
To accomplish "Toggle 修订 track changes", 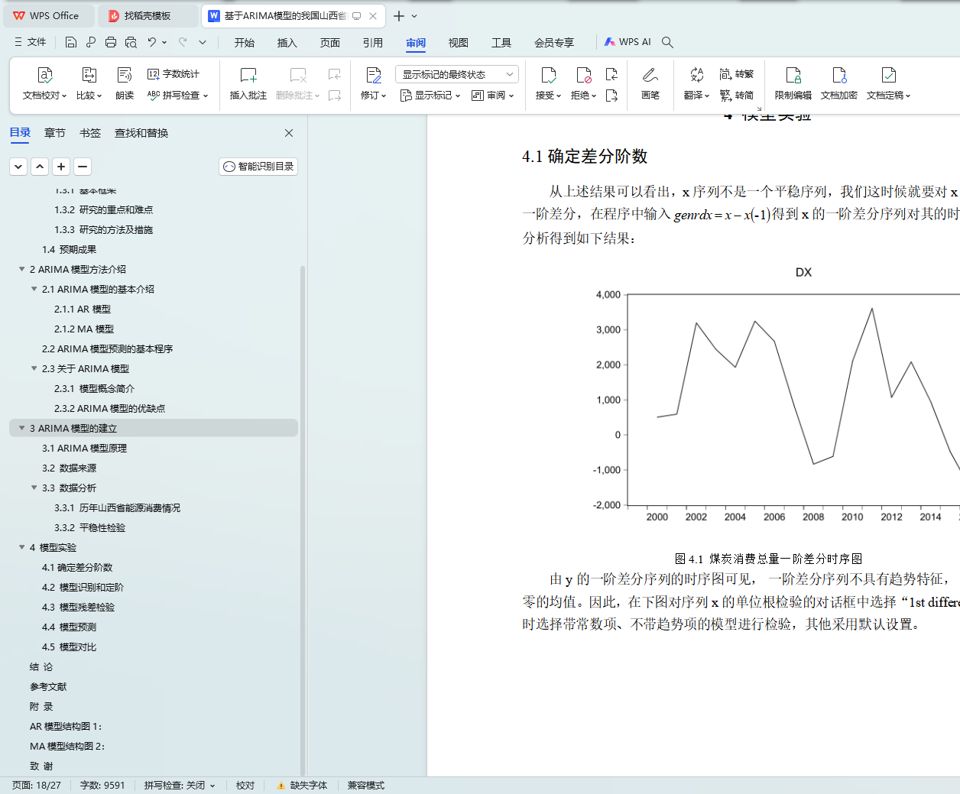I will point(374,84).
